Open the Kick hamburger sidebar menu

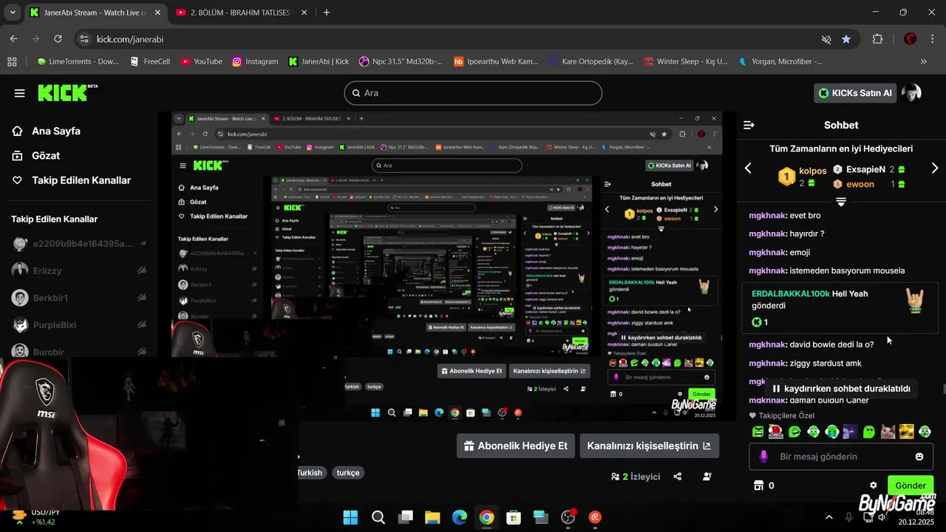click(x=20, y=93)
